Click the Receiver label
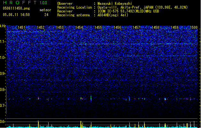The height and width of the screenshot is (128, 201). click(65, 11)
